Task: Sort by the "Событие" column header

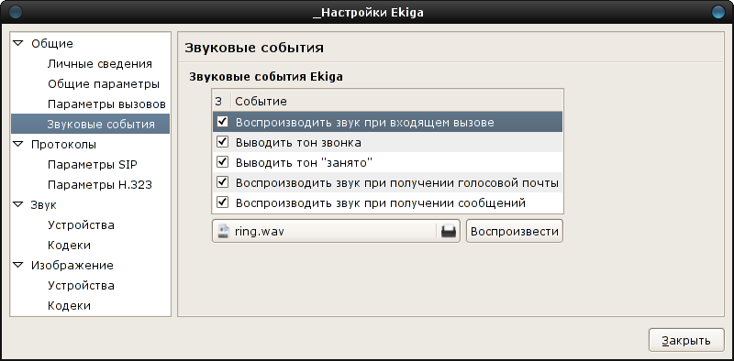Action: [397, 101]
